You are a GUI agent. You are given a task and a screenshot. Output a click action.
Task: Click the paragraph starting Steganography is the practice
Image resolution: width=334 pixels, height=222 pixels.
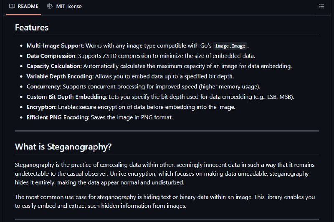click(164, 174)
